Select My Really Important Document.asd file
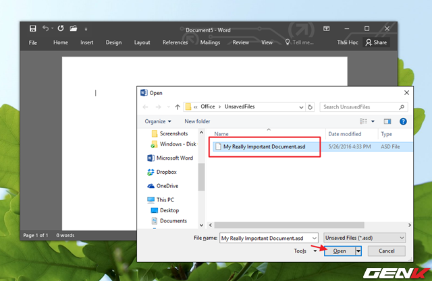 point(264,146)
